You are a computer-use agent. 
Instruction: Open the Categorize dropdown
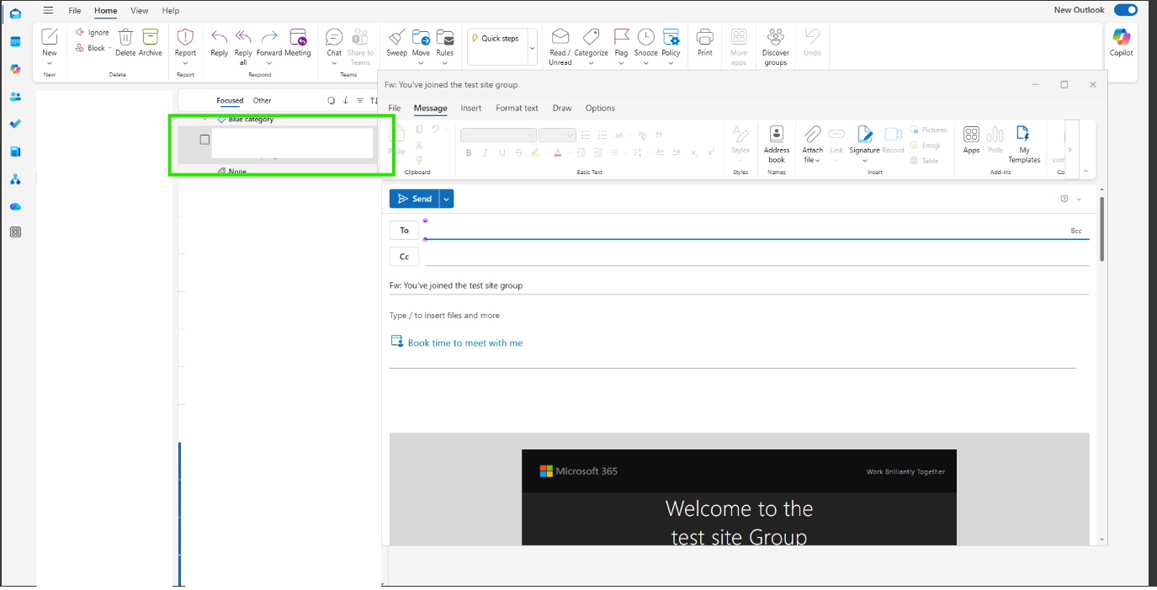tap(592, 63)
